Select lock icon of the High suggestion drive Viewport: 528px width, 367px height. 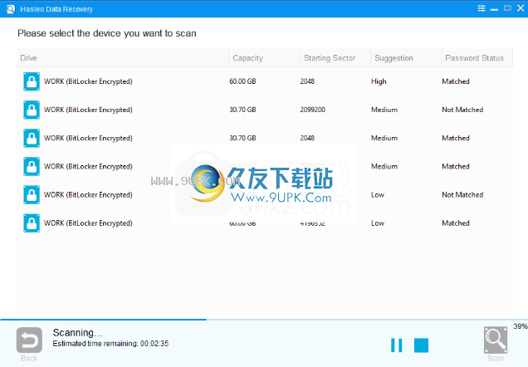(32, 81)
